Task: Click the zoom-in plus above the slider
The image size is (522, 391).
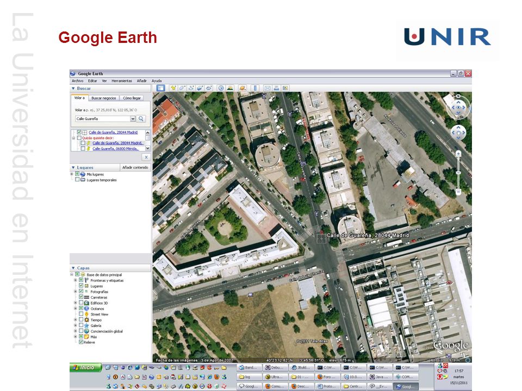Action: pos(458,154)
